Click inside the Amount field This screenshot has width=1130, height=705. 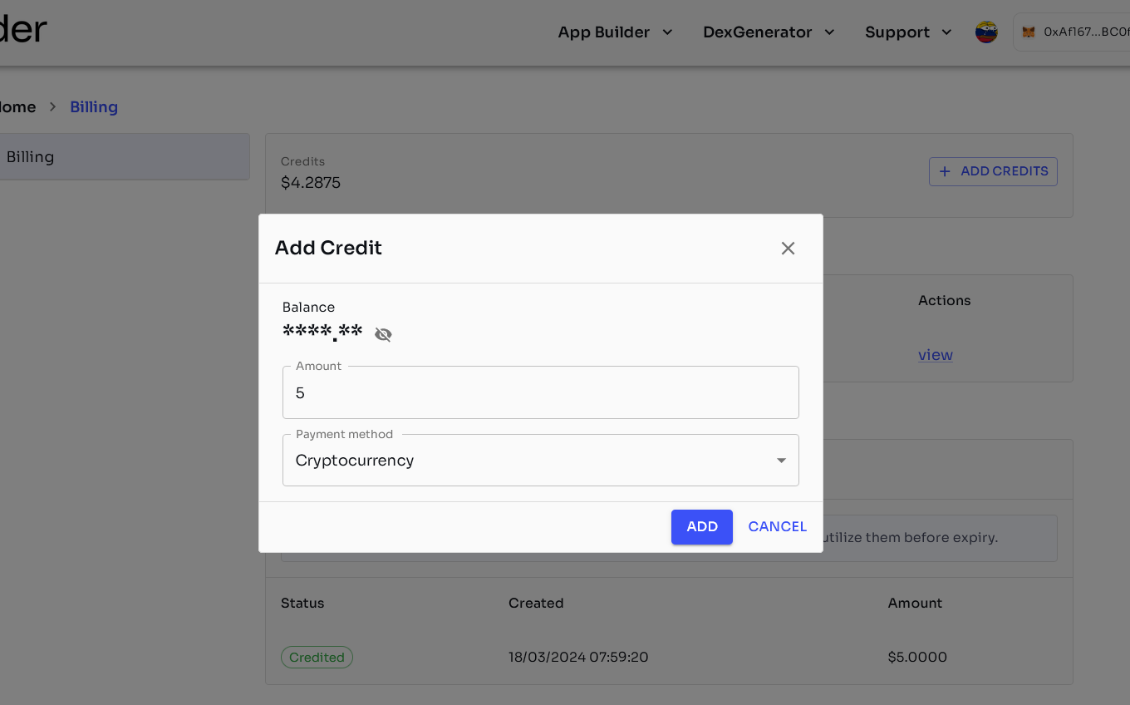point(540,392)
